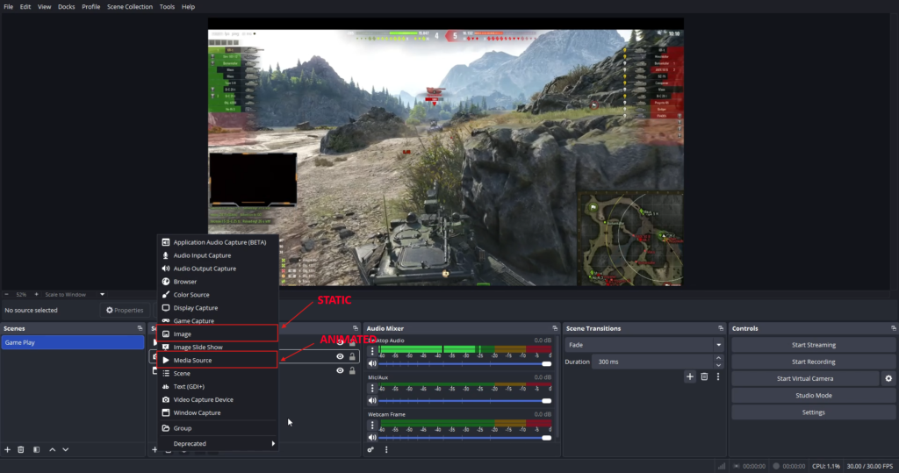Open Desktop Audio options menu dots

[372, 351]
